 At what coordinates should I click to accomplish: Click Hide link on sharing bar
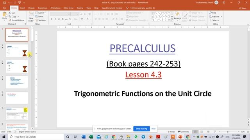tap(154, 129)
